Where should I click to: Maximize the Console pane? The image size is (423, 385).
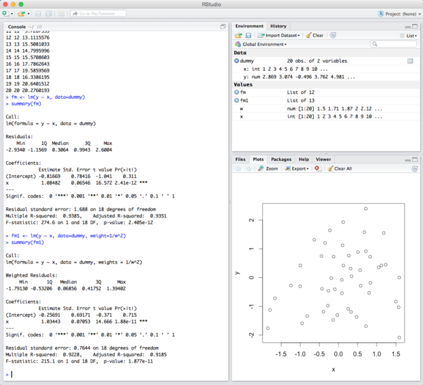tap(223, 27)
